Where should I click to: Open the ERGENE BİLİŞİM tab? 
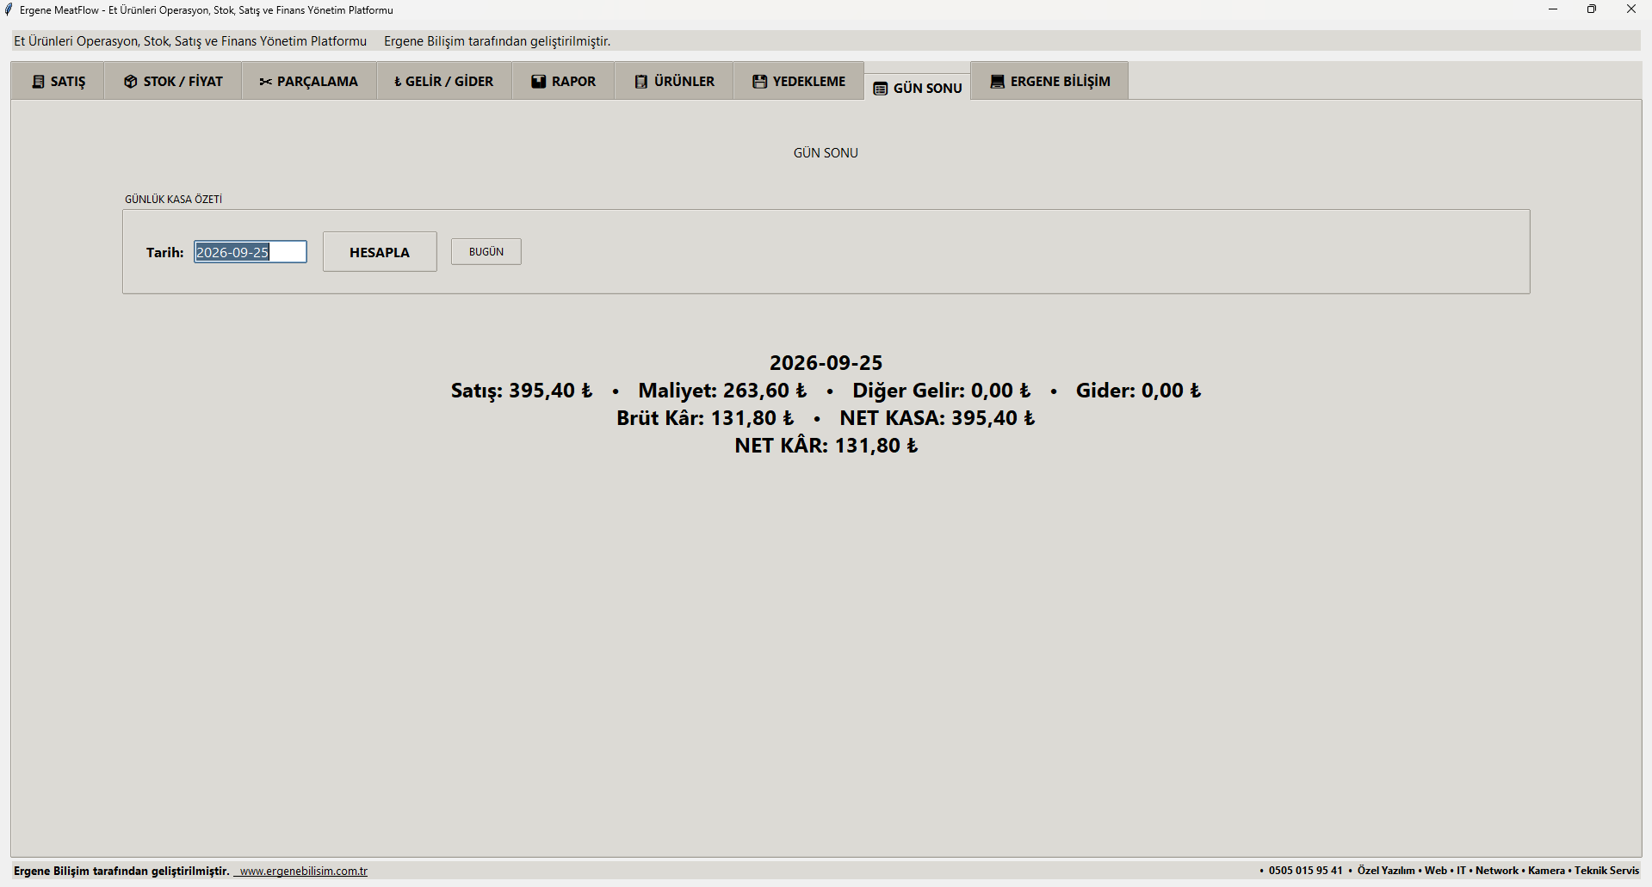(1050, 81)
